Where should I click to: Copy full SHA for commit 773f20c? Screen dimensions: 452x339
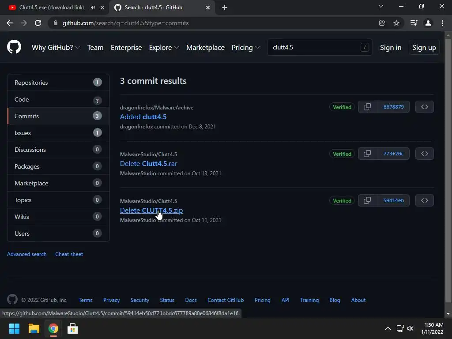pos(368,154)
